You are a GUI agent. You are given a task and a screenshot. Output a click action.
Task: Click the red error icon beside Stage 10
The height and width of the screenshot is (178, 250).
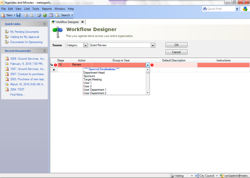click(x=55, y=65)
